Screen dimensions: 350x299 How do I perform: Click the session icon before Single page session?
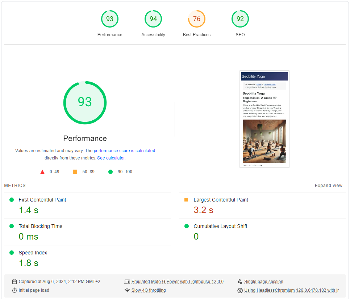click(239, 281)
